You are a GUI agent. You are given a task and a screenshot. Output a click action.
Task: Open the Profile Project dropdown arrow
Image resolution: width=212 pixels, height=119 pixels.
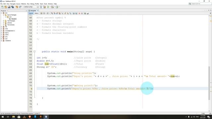[x=59, y=7]
